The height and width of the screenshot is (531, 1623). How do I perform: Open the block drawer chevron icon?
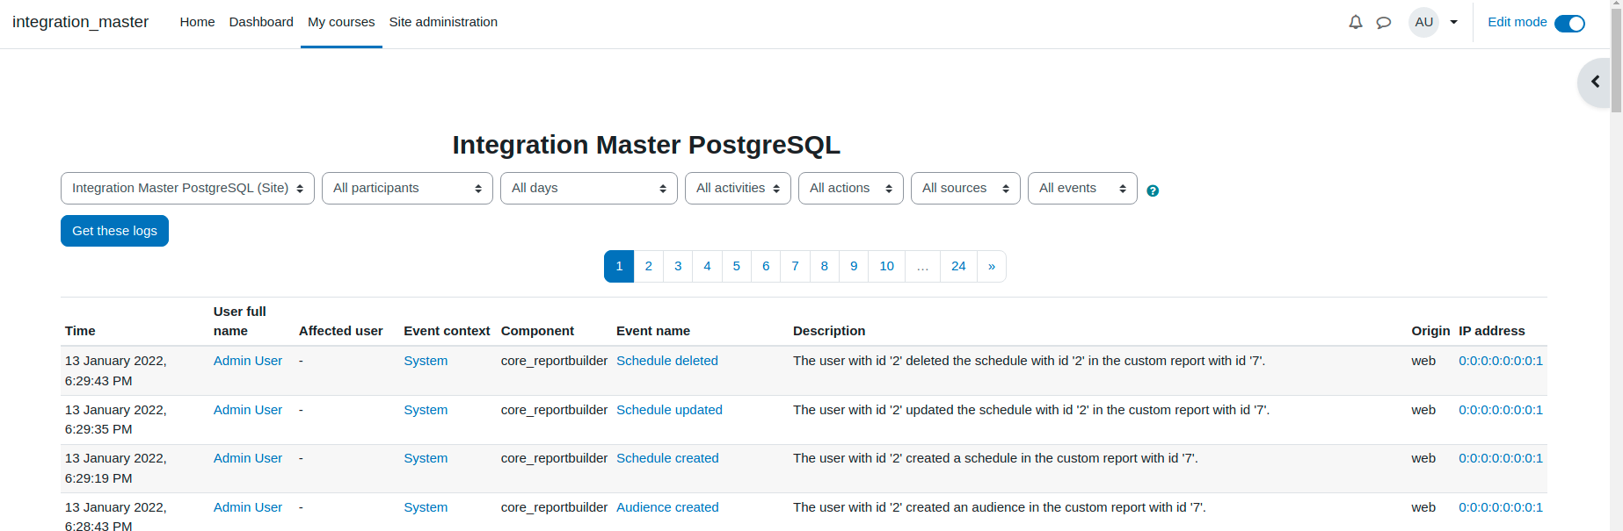[x=1595, y=82]
